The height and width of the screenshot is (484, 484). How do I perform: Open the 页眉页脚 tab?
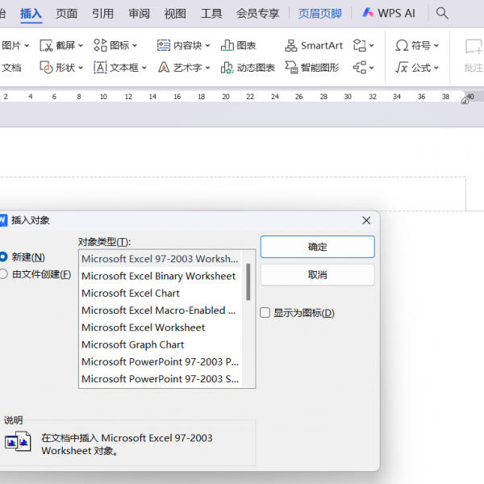319,13
